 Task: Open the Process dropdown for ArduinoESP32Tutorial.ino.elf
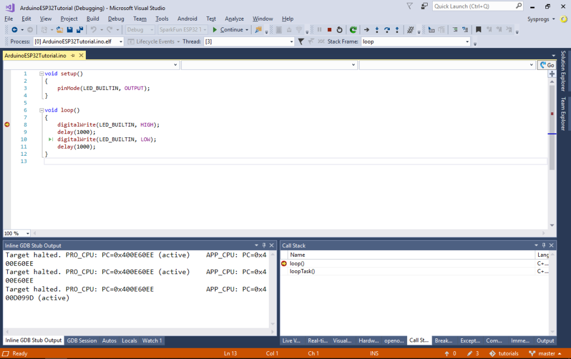tap(122, 41)
